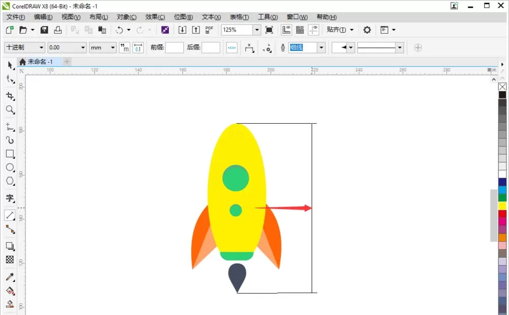
Task: Select the Rectangle tool
Action: click(10, 154)
